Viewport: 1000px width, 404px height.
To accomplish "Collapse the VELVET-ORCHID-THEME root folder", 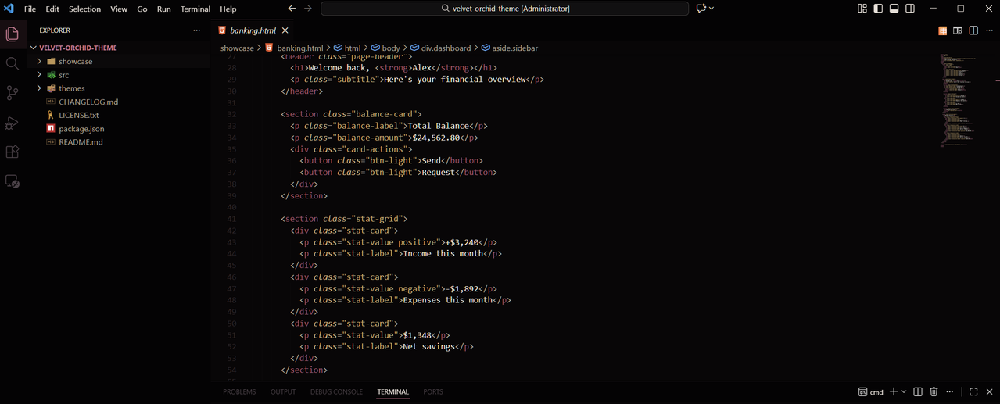I will tap(33, 48).
